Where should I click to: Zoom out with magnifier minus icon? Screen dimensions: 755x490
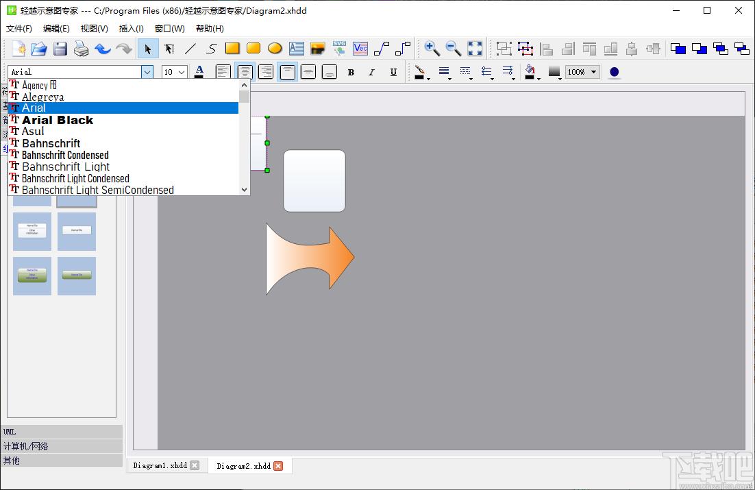[453, 49]
